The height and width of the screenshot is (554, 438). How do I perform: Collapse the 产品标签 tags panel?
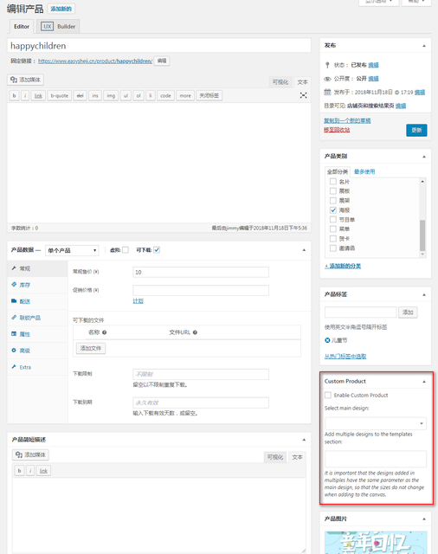(424, 294)
